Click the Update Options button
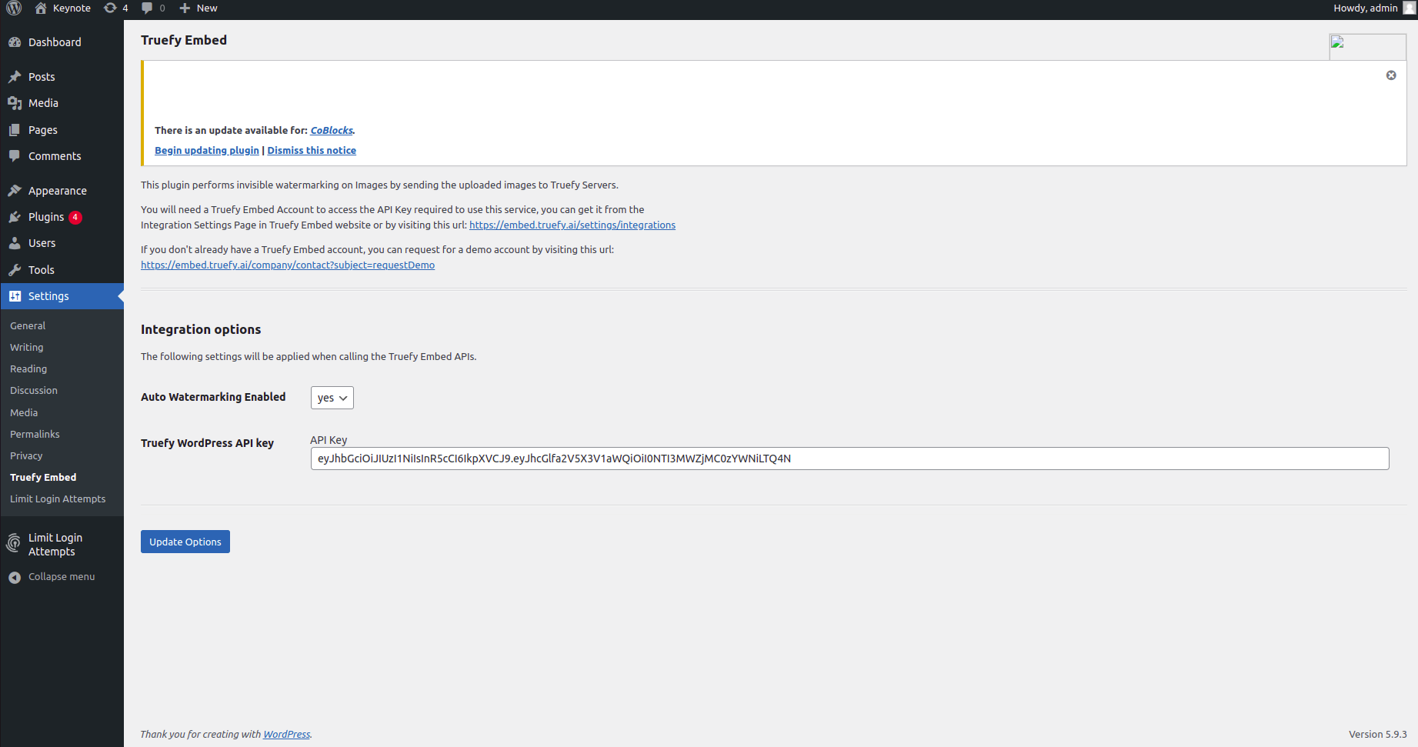The image size is (1418, 747). tap(185, 542)
